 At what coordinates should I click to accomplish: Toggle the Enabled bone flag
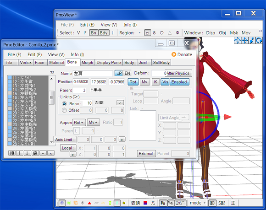179,82
